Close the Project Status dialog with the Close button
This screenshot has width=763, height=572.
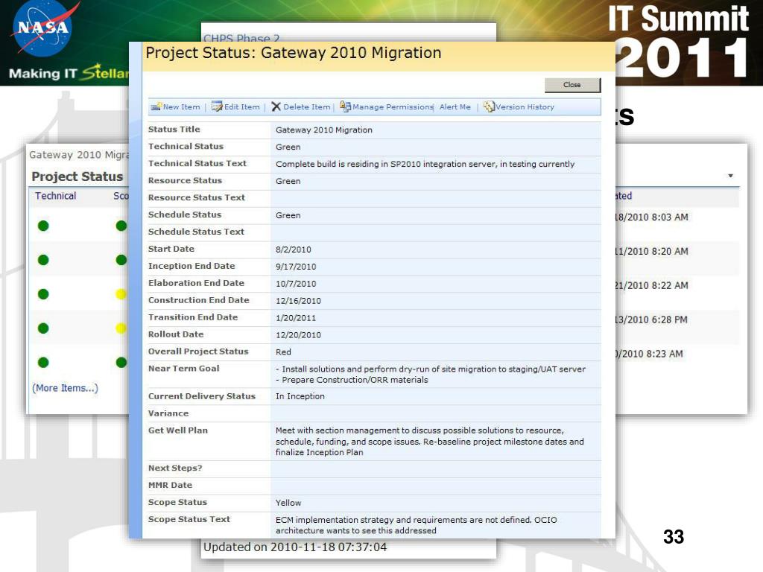[572, 85]
